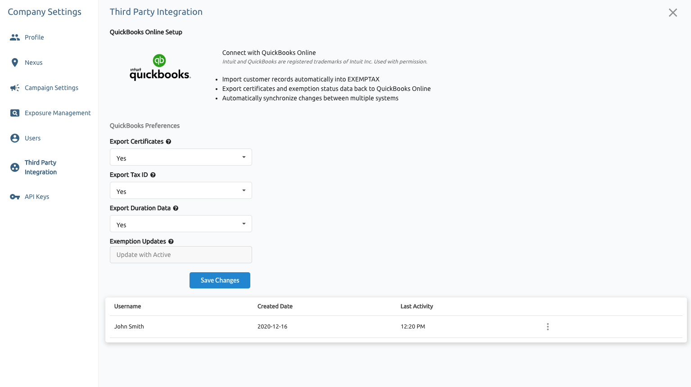Click the Exemption Updates field
Screen dimensions: 691x387
pyautogui.click(x=181, y=255)
